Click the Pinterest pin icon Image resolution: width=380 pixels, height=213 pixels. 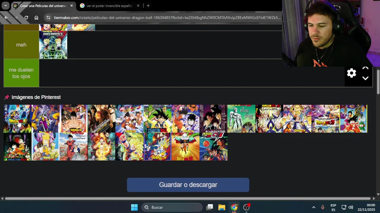(x=7, y=97)
